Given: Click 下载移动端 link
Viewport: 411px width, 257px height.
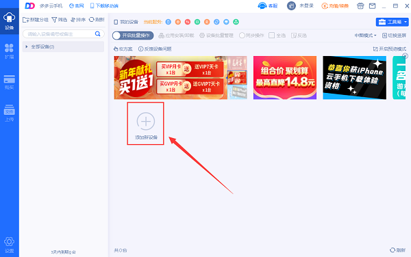Looking at the screenshot, I should (x=104, y=5).
